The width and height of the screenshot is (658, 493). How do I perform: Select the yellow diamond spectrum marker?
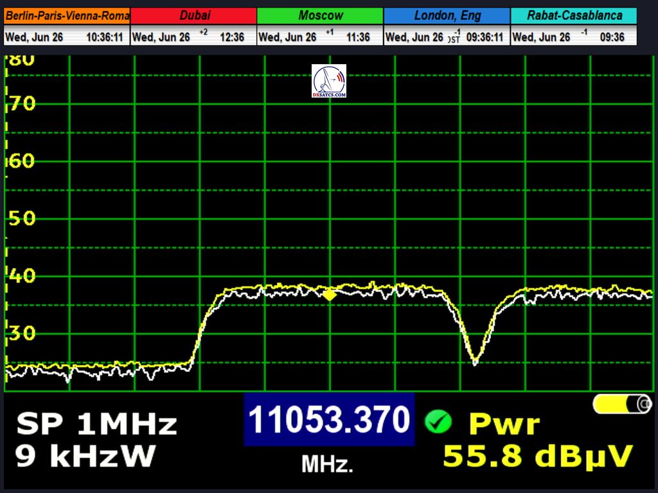[x=330, y=295]
